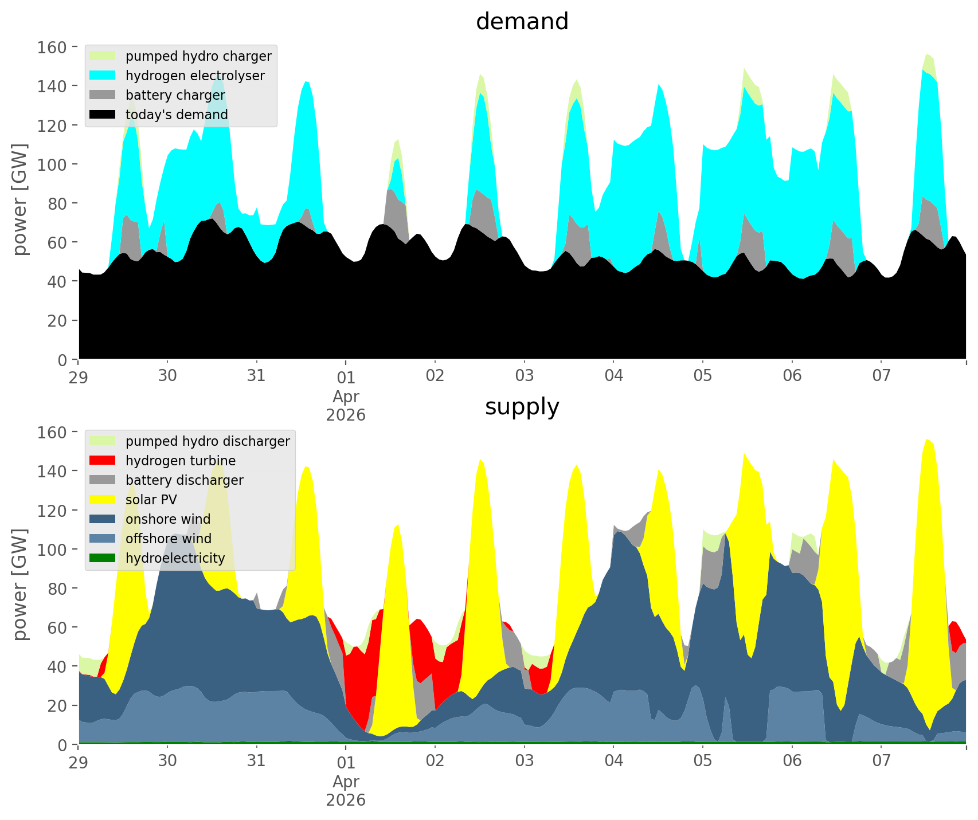Image resolution: width=978 pixels, height=820 pixels.
Task: Click the black today's demand legend swatch
Action: click(103, 115)
